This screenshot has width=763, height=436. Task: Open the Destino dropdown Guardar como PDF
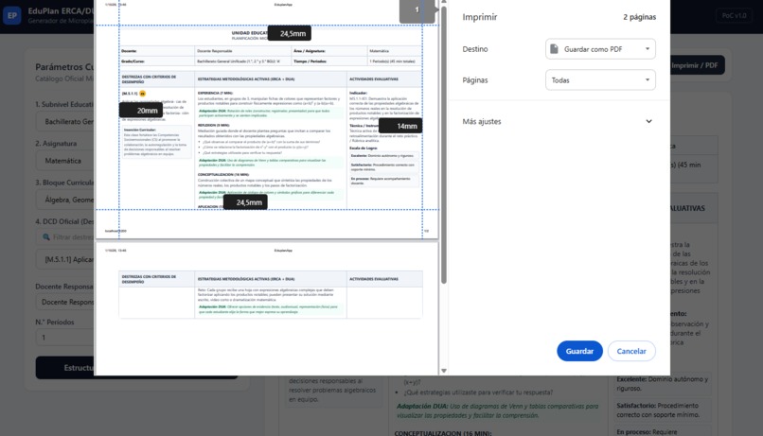(x=600, y=49)
